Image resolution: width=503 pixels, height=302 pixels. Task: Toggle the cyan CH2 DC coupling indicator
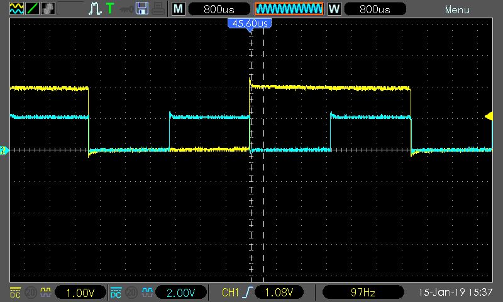[x=116, y=293]
